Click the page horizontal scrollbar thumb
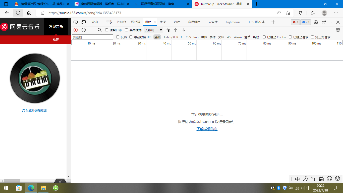Image resolution: width=343 pixels, height=193 pixels. pos(12,181)
